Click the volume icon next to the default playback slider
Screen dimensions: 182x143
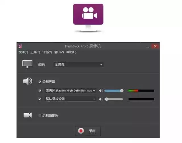[101, 99]
